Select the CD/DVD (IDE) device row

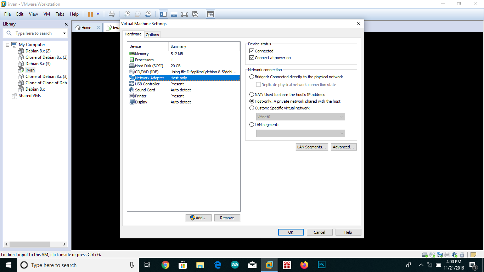(x=184, y=72)
